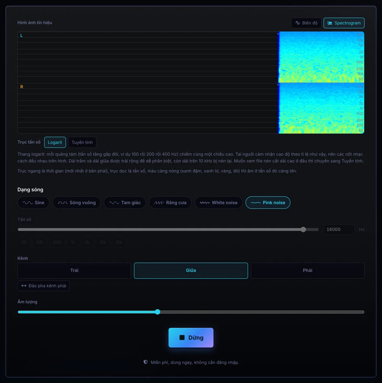The image size is (382, 383).
Task: Stop playback with the Dừng button
Action: 191,338
